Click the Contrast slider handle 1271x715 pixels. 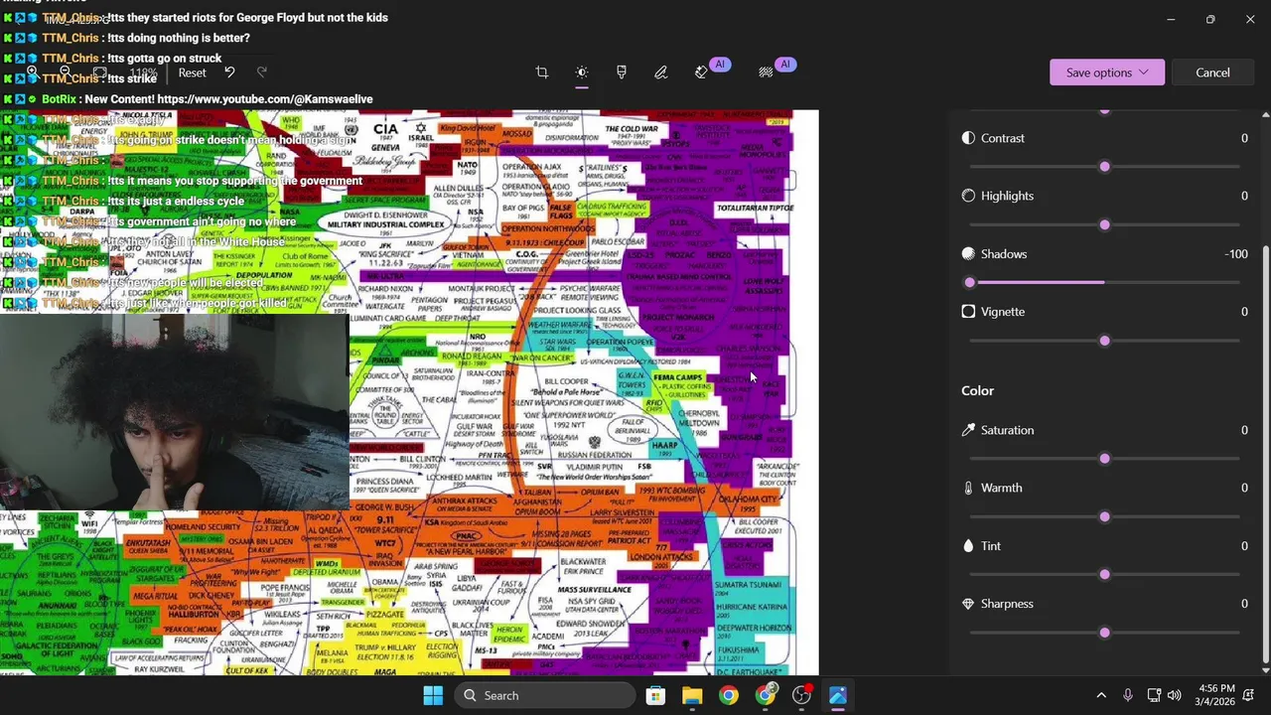tap(1104, 167)
